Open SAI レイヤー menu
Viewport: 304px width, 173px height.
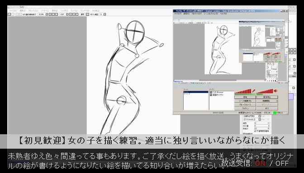point(45,11)
